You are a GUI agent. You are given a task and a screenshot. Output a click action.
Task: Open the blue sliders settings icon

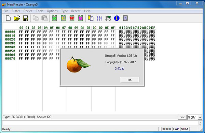99,18
